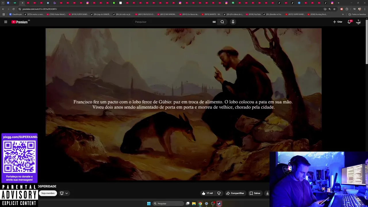Viewport: 368px width, 207px height.
Task: Open YouTube notifications bell
Action: 349,22
